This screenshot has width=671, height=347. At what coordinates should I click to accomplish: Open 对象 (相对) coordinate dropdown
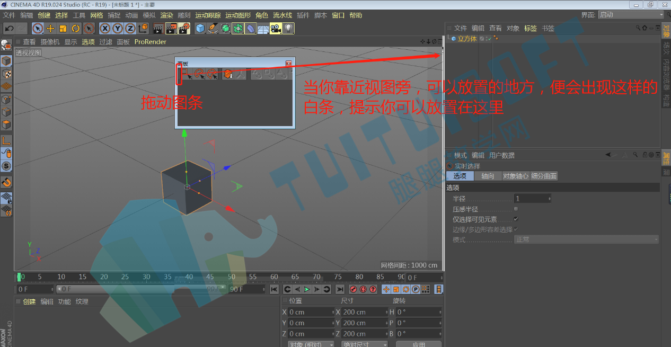pyautogui.click(x=312, y=344)
